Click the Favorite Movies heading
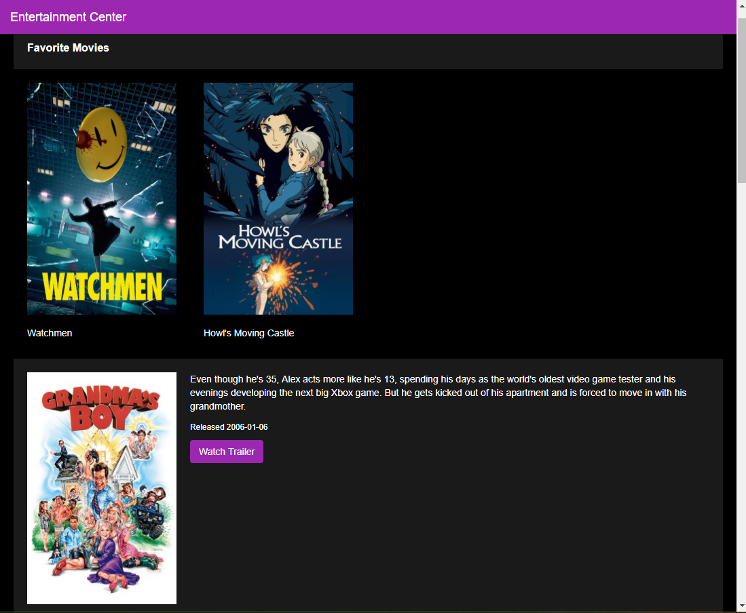The width and height of the screenshot is (746, 613). click(68, 47)
